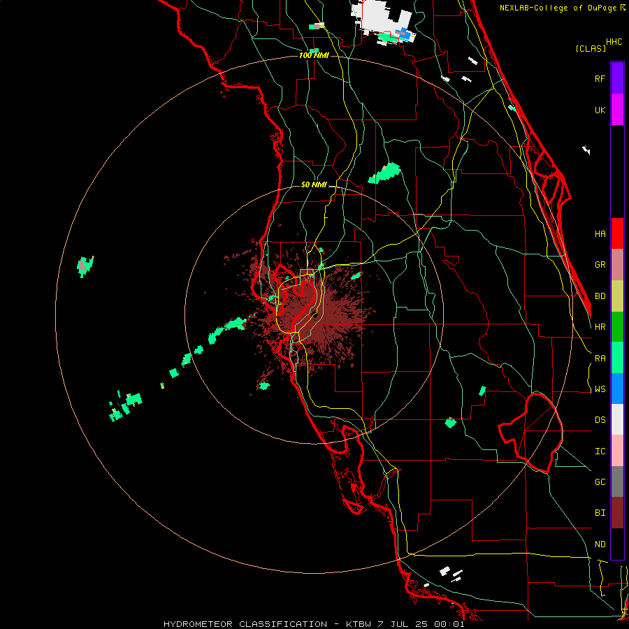Screen dimensions: 629x629
Task: Click the IC legend label
Action: coord(600,451)
